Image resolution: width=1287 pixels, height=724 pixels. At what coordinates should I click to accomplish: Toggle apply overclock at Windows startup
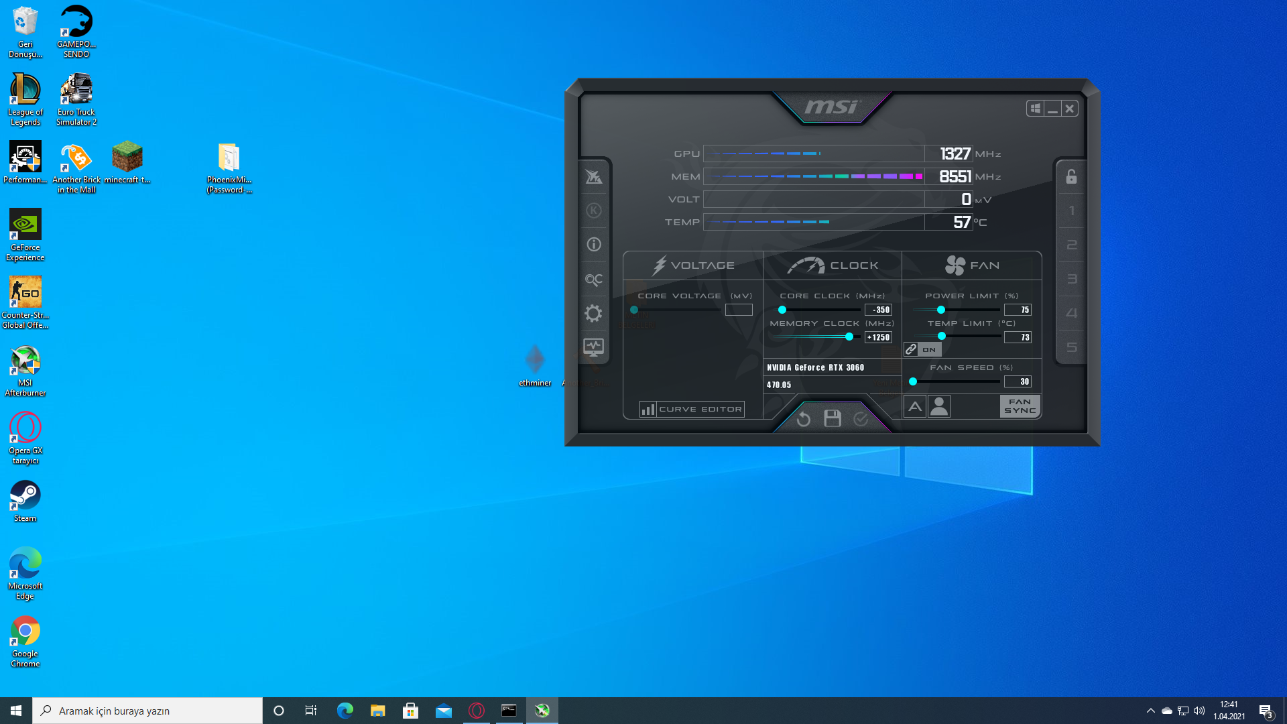(x=1036, y=108)
